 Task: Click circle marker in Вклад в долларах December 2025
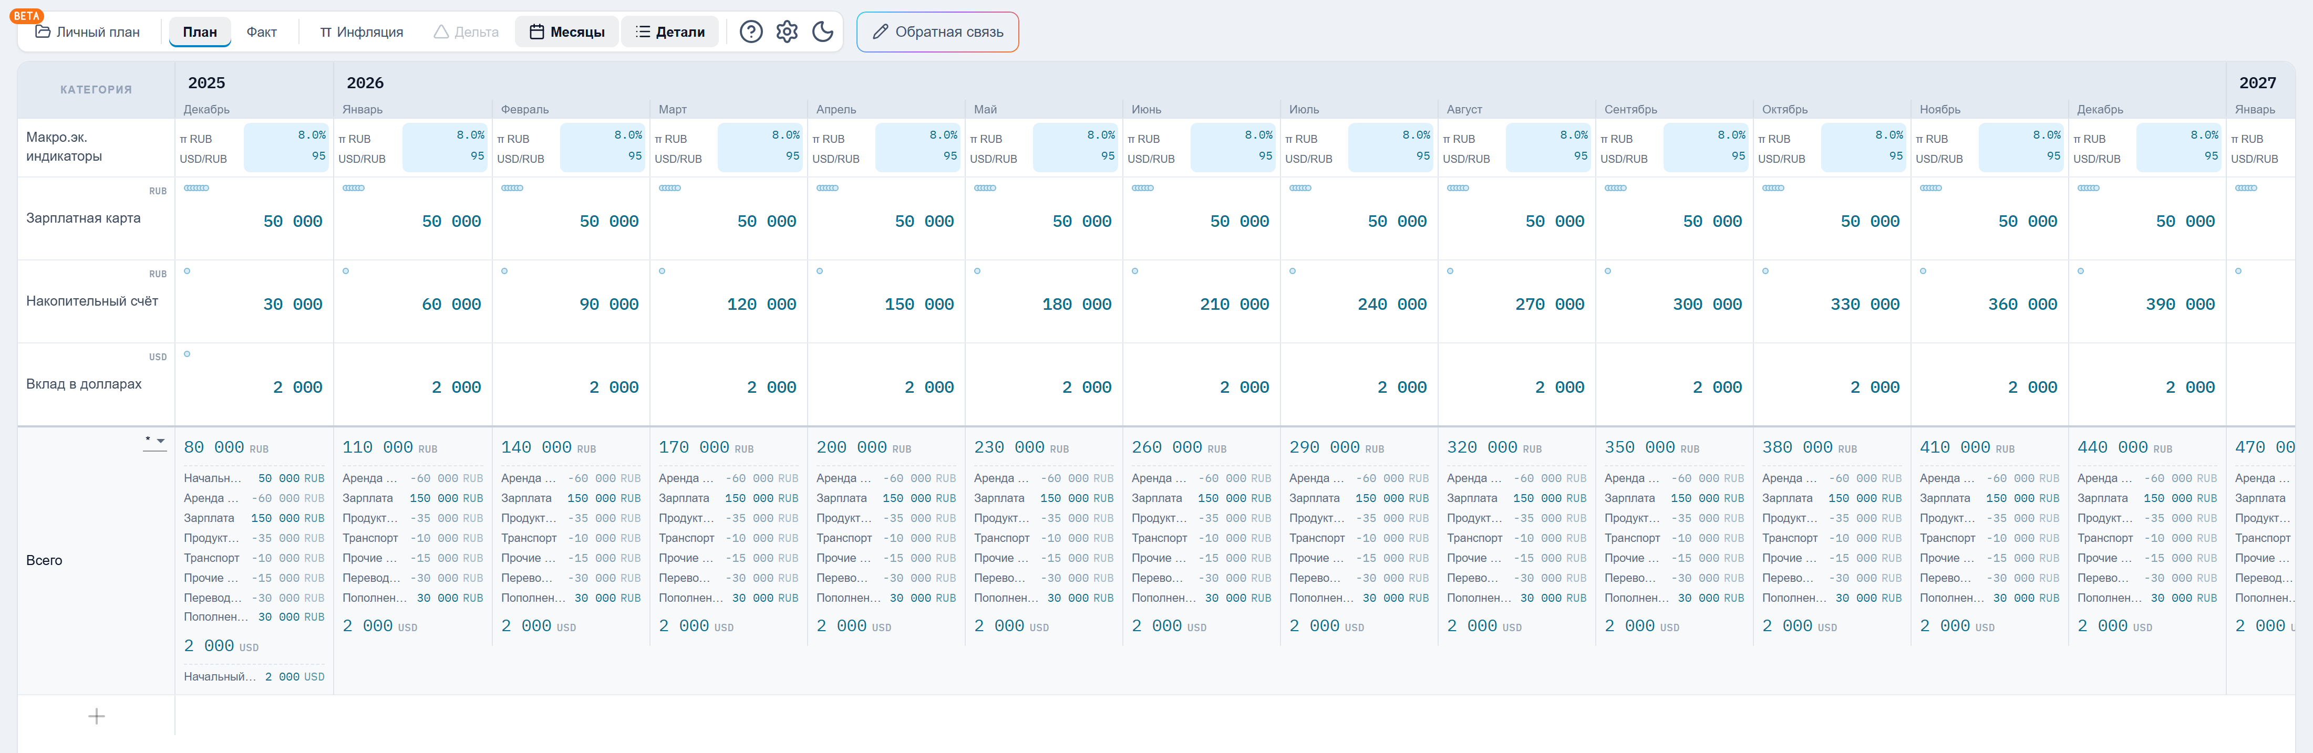[187, 354]
